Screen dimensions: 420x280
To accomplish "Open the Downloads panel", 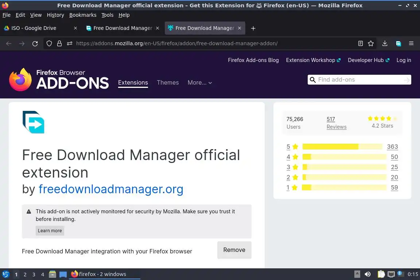I will [x=385, y=43].
